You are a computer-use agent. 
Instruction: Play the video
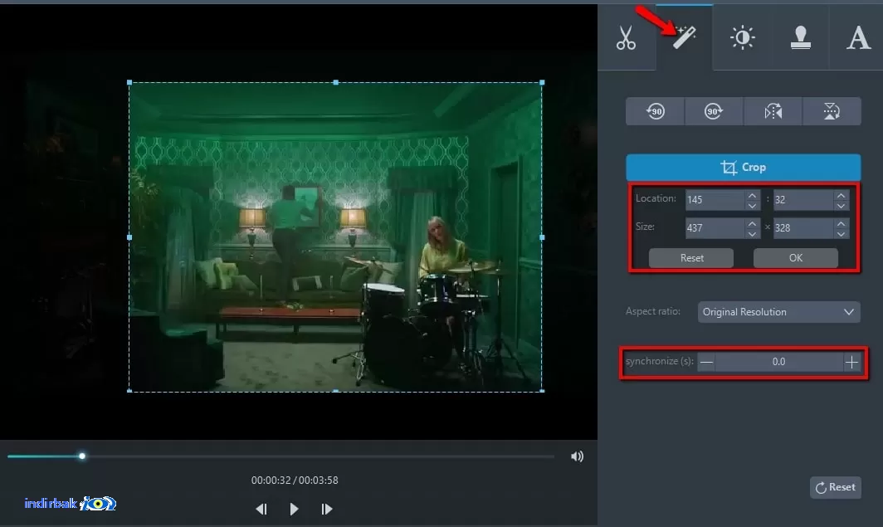coord(294,509)
